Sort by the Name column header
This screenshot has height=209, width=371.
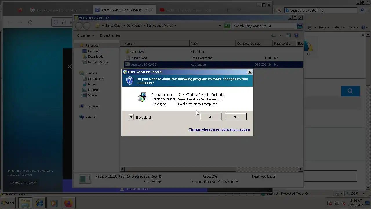pos(155,44)
